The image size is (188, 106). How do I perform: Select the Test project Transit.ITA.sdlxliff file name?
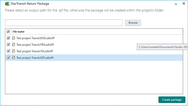coord(35,51)
